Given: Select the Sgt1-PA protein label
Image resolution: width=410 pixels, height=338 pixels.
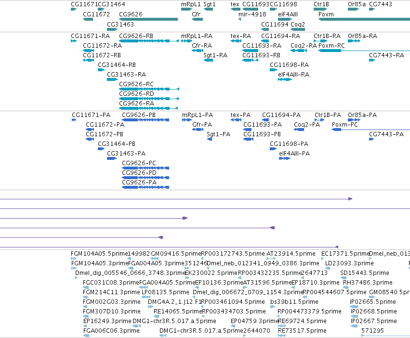Looking at the screenshot, I should pos(219,135).
